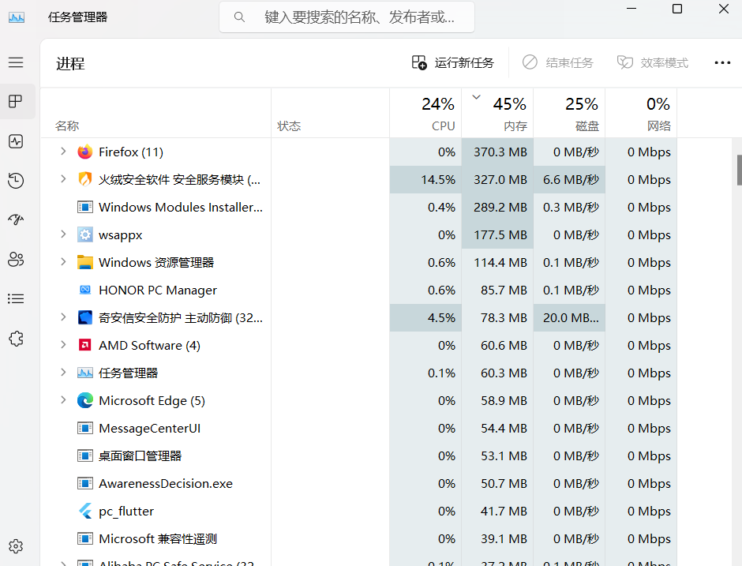The image size is (742, 566).
Task: Open the Services puzzle-piece icon
Action: click(16, 338)
